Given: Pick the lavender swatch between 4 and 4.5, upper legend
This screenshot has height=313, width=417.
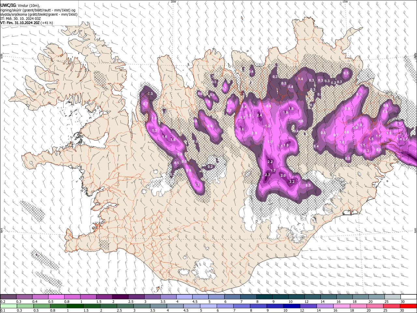Looking at the screenshot, I should click(184, 297).
